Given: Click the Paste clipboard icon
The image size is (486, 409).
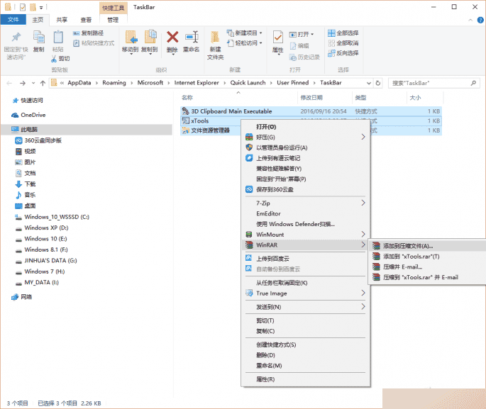Looking at the screenshot, I should [x=58, y=38].
